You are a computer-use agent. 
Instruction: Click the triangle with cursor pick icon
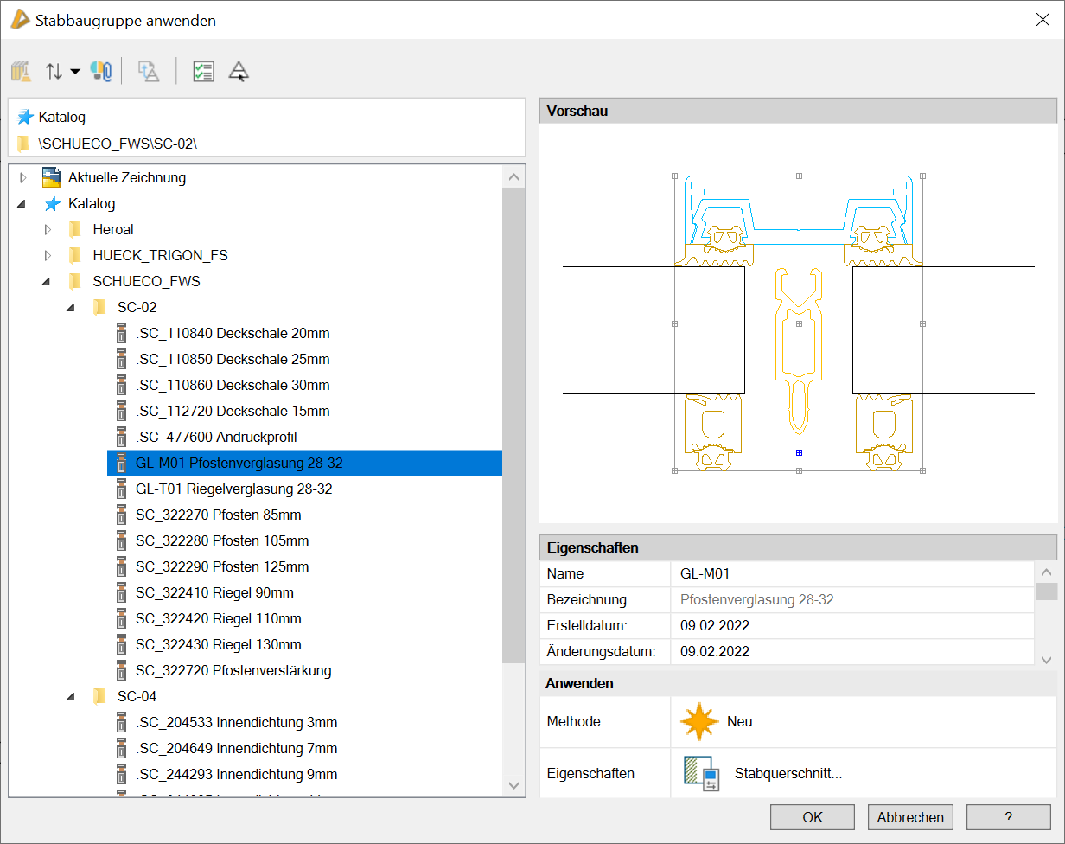pos(239,72)
